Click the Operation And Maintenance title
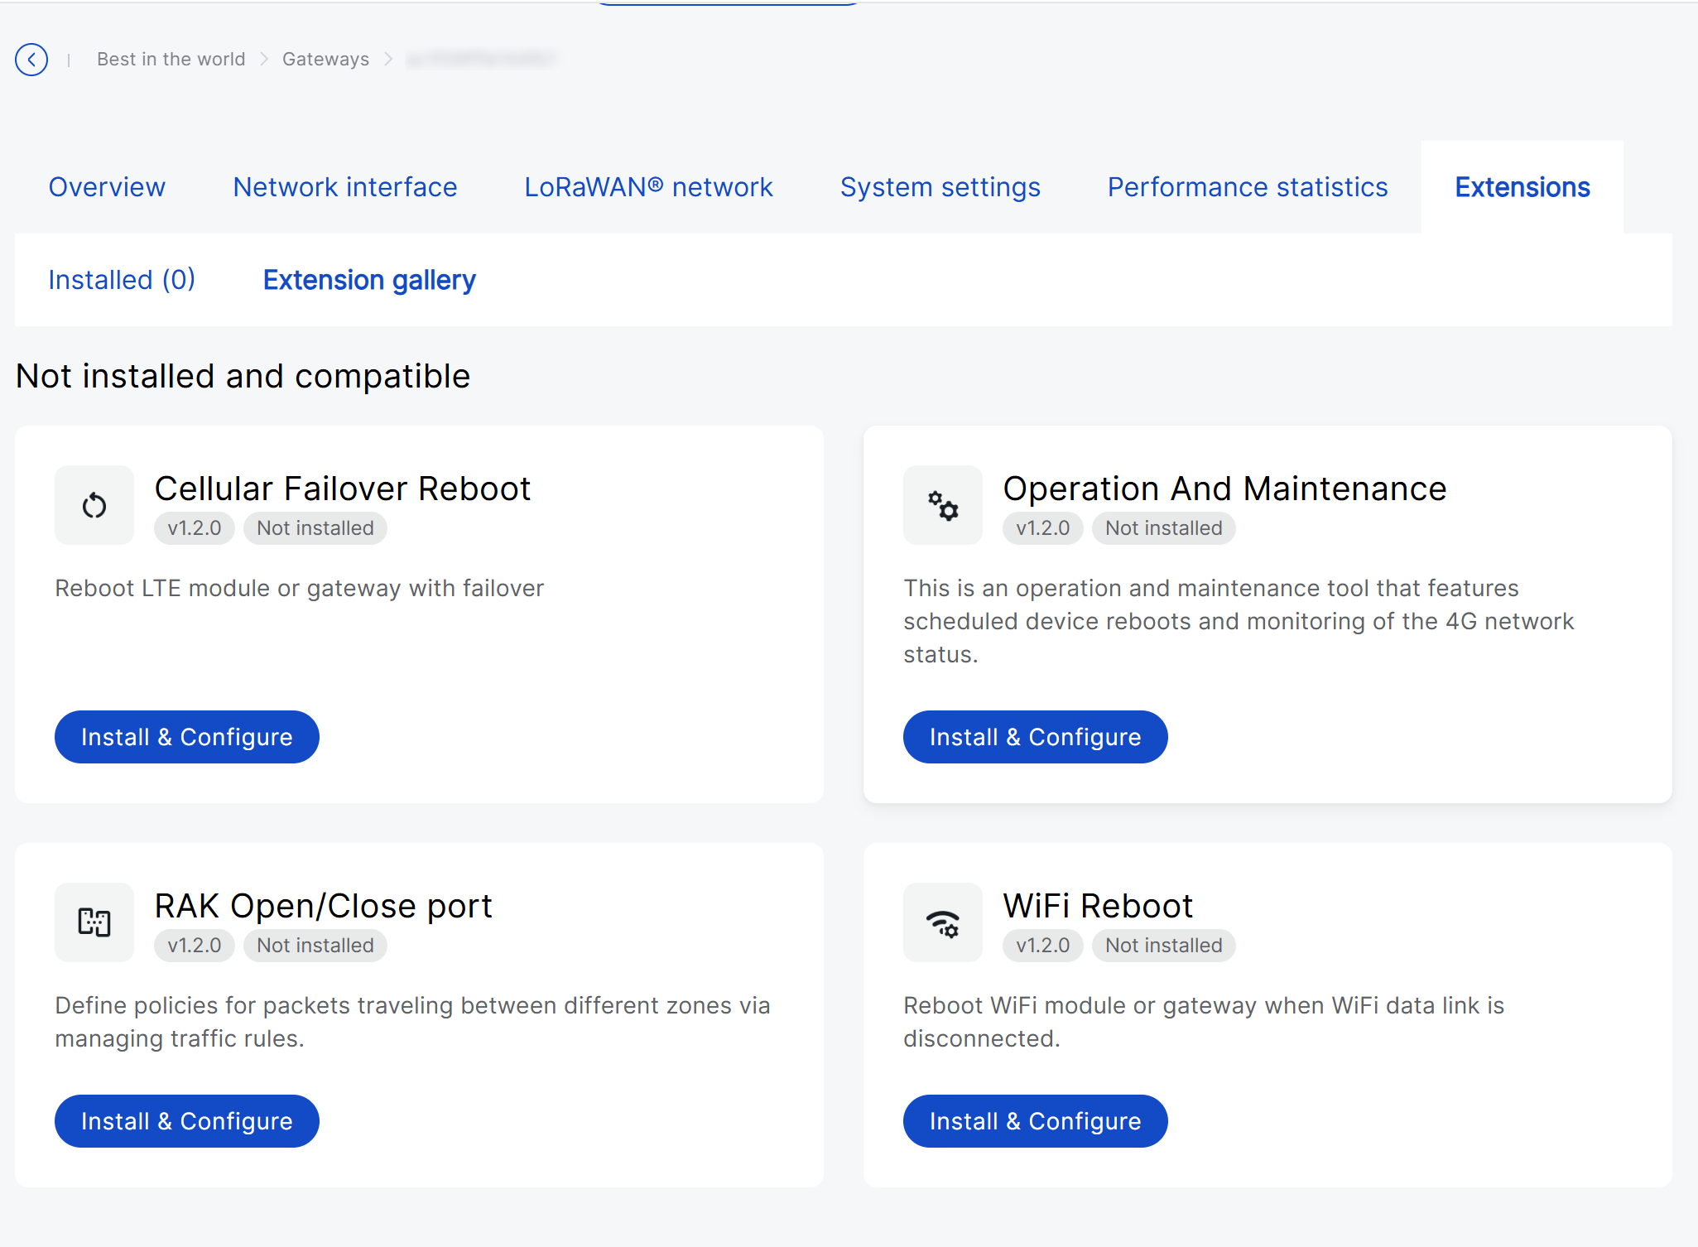Image resolution: width=1698 pixels, height=1247 pixels. tap(1225, 489)
